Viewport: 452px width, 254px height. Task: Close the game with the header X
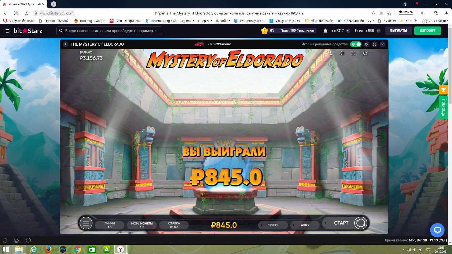click(382, 44)
